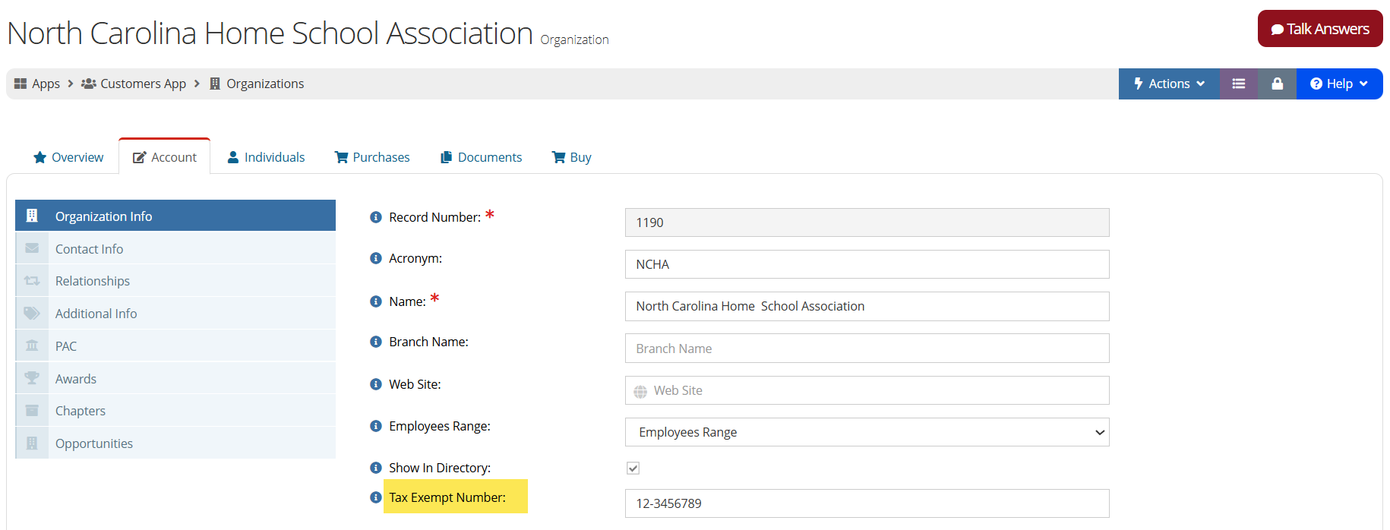1390x530 pixels.
Task: Click the Web Site input field
Action: (867, 390)
